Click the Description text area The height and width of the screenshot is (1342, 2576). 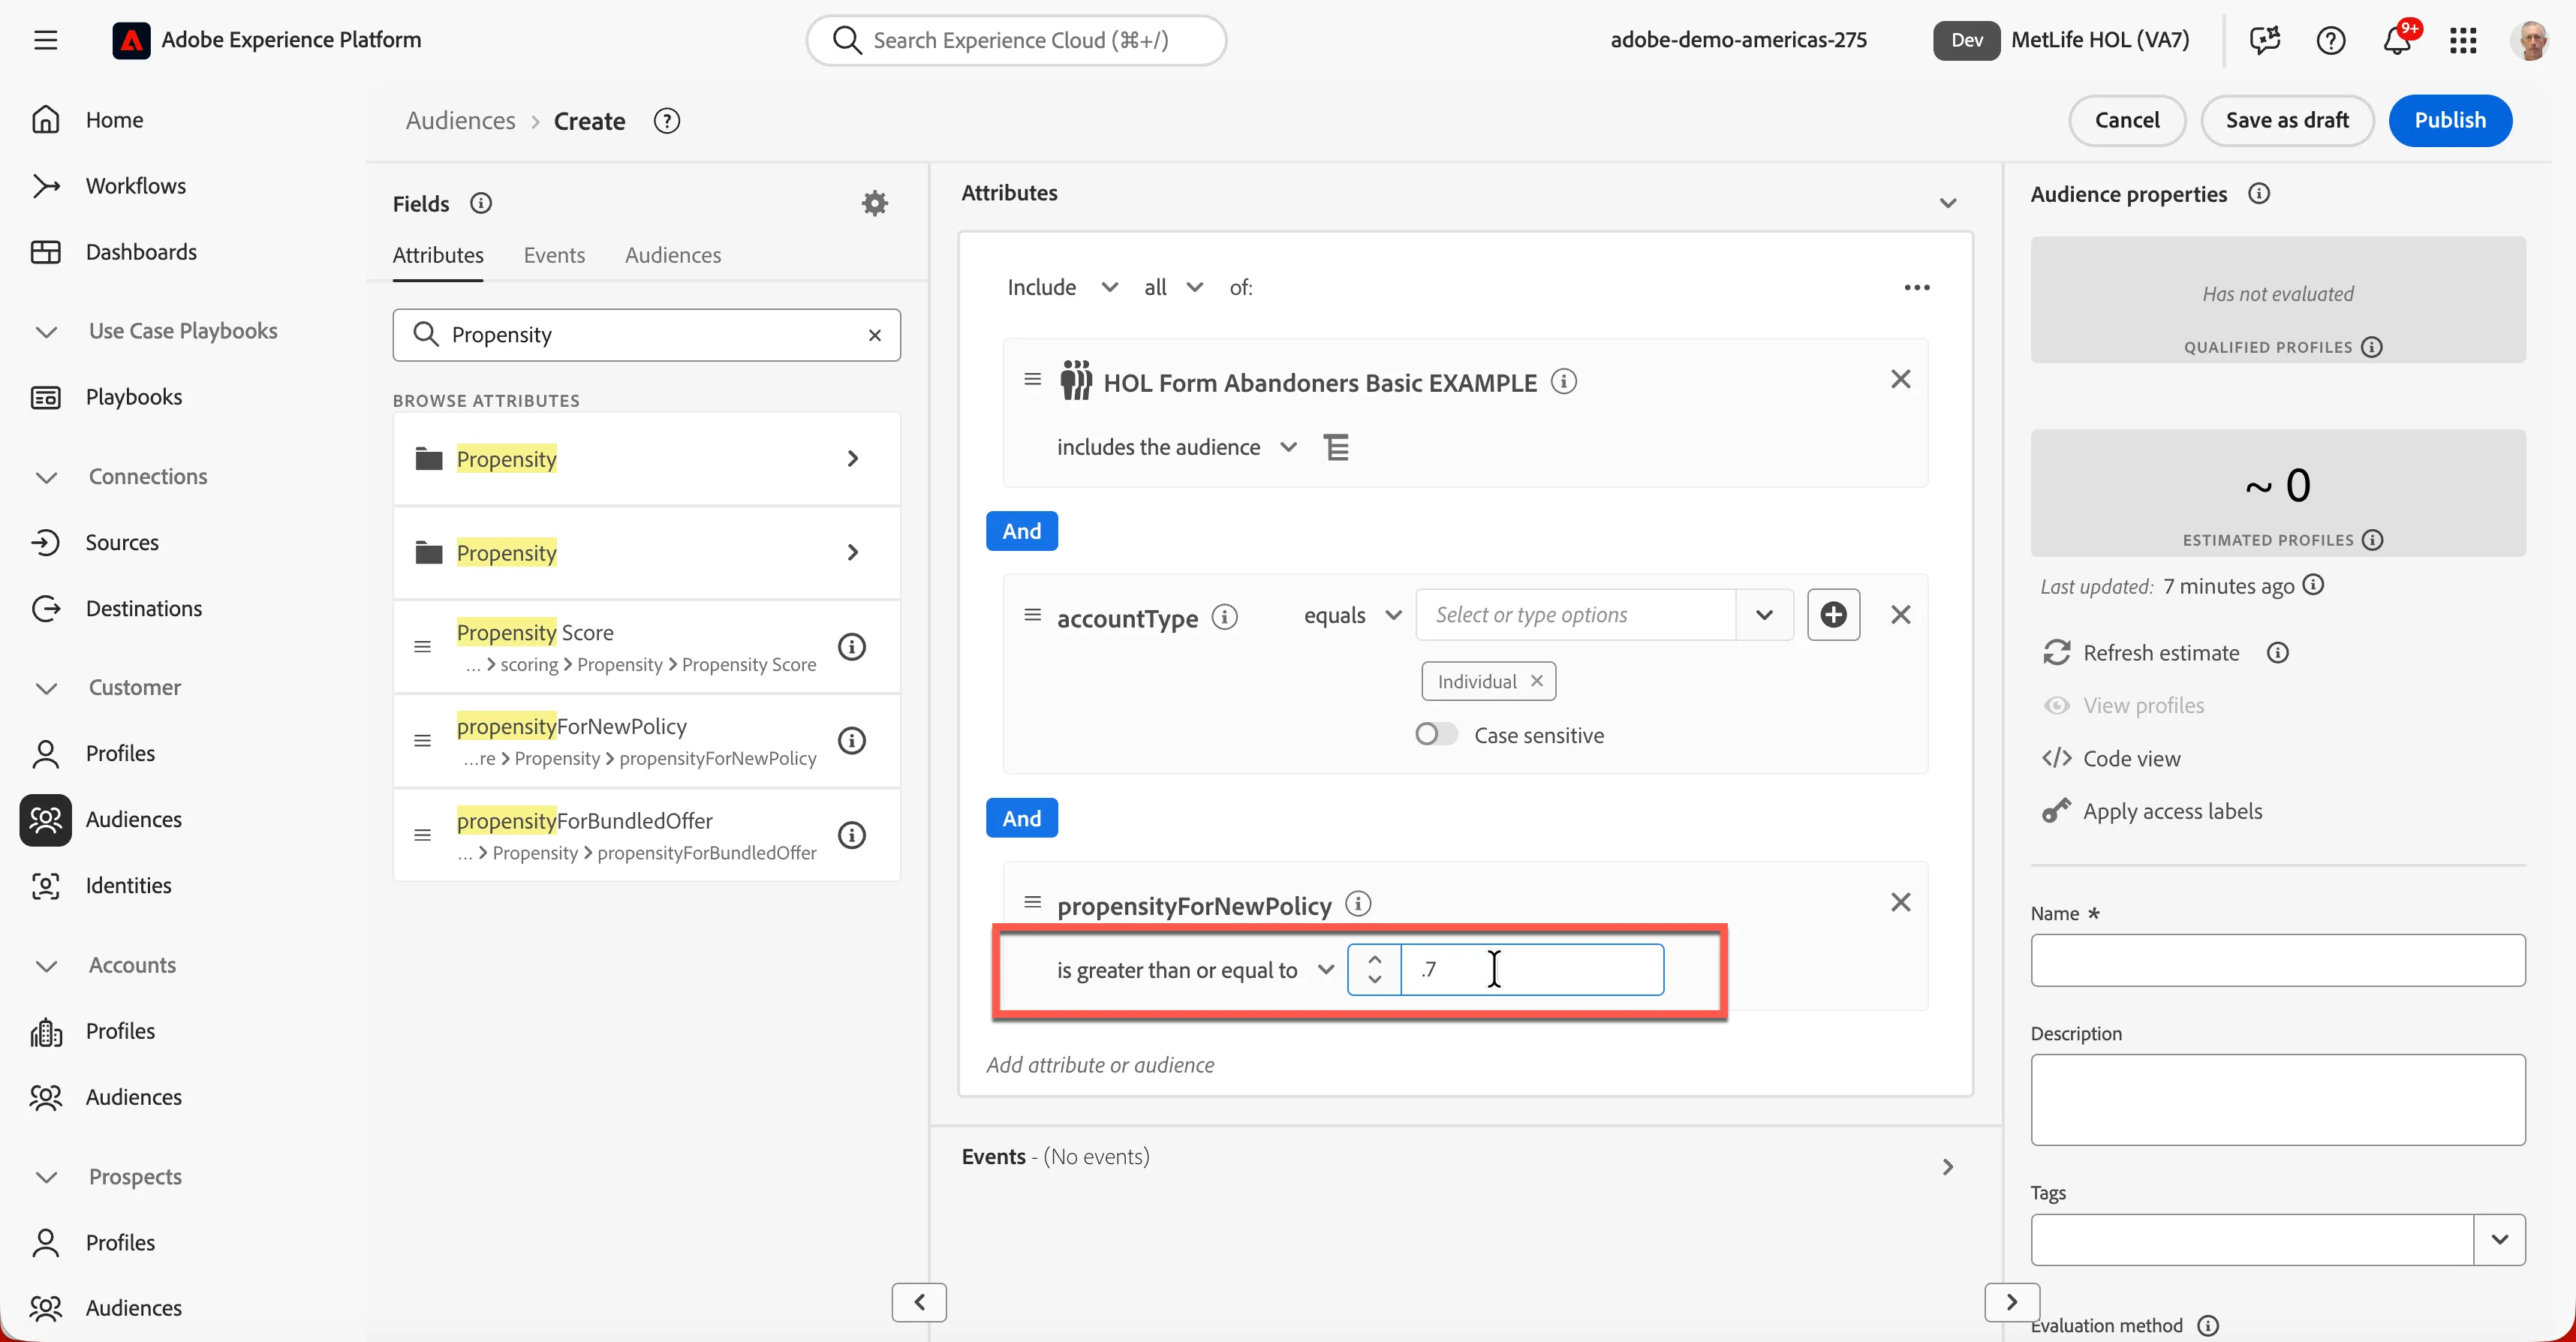[2278, 1099]
